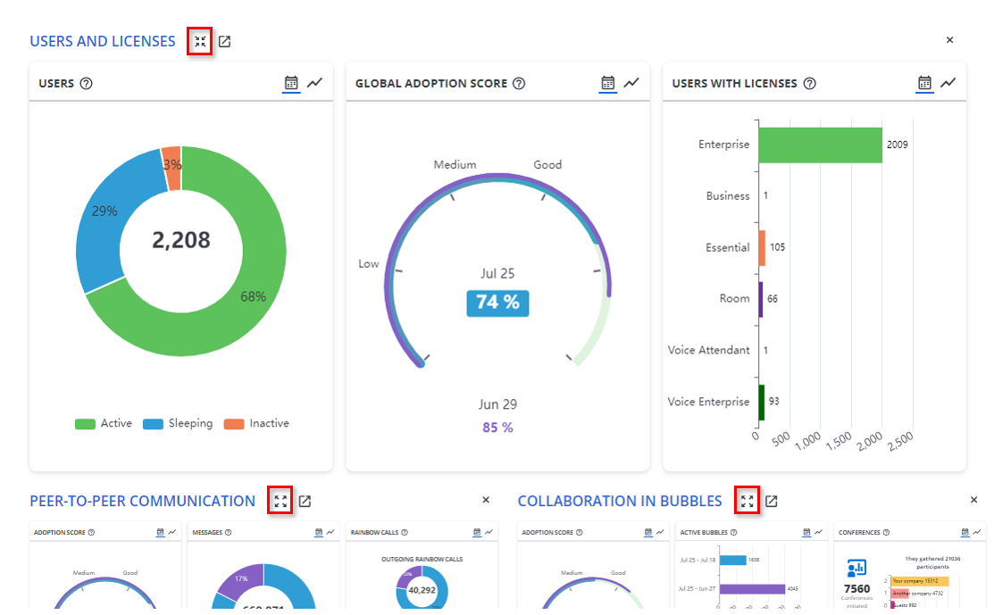Open help for Active Bubbles widget
The height and width of the screenshot is (615, 994).
733,533
